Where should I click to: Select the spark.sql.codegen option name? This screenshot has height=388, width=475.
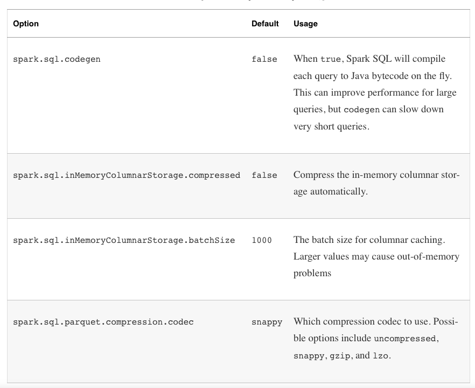[x=57, y=59]
